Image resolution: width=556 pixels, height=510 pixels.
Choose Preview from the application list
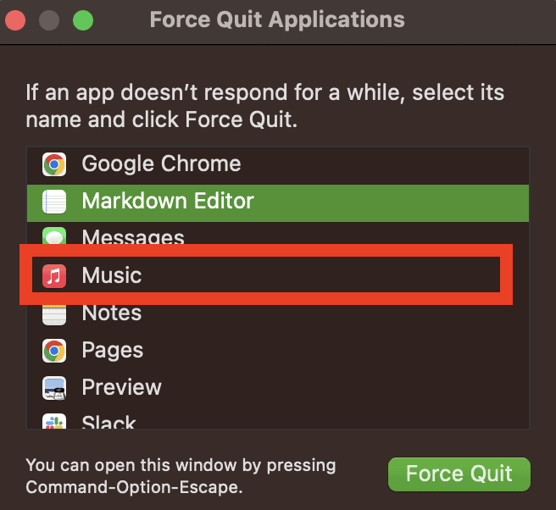coord(121,388)
